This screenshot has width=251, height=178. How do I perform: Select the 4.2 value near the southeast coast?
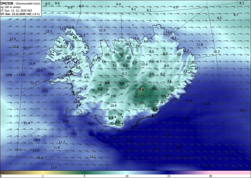(155, 109)
